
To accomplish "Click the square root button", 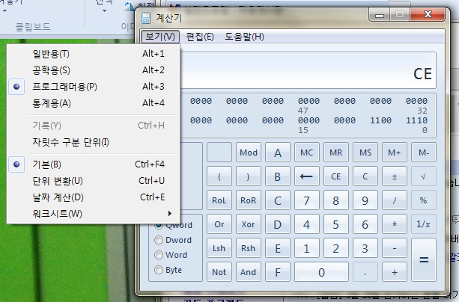I will tap(424, 176).
